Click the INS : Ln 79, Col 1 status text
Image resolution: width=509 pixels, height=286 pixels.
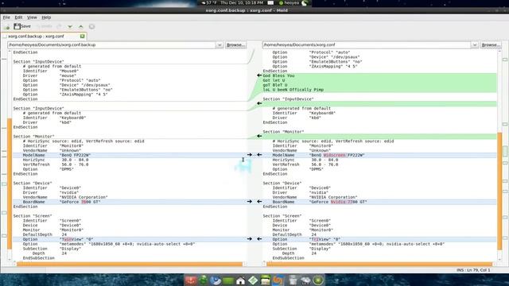pos(473,270)
